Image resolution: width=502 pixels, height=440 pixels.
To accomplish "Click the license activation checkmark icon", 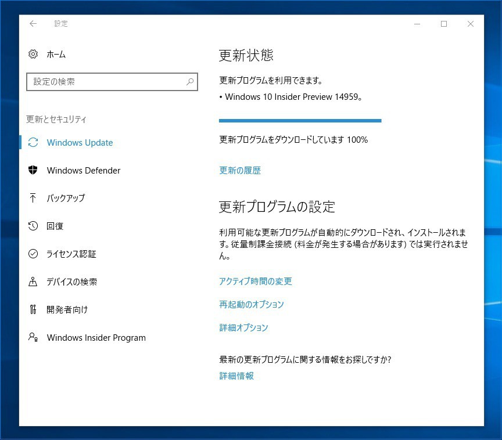I will click(33, 254).
